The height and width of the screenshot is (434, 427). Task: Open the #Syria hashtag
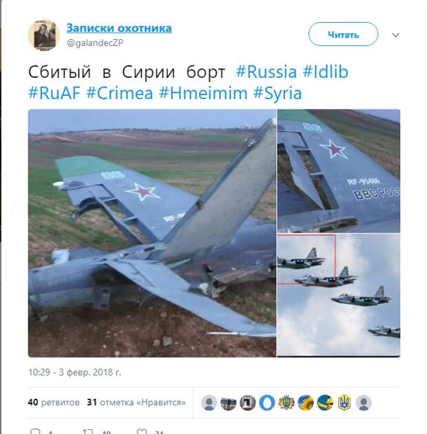point(278,93)
